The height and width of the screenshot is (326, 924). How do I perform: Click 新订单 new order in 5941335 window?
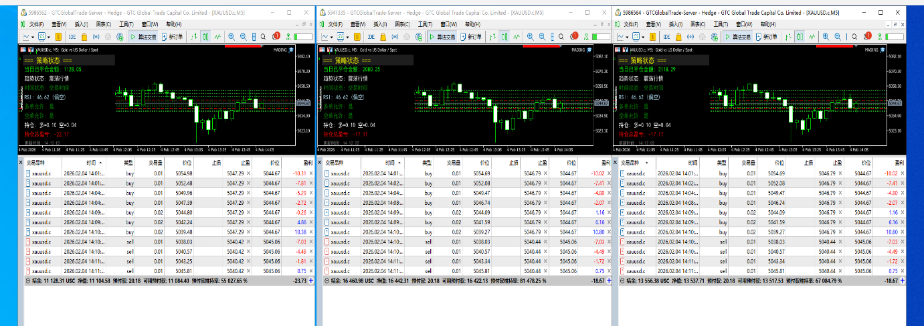tap(472, 37)
